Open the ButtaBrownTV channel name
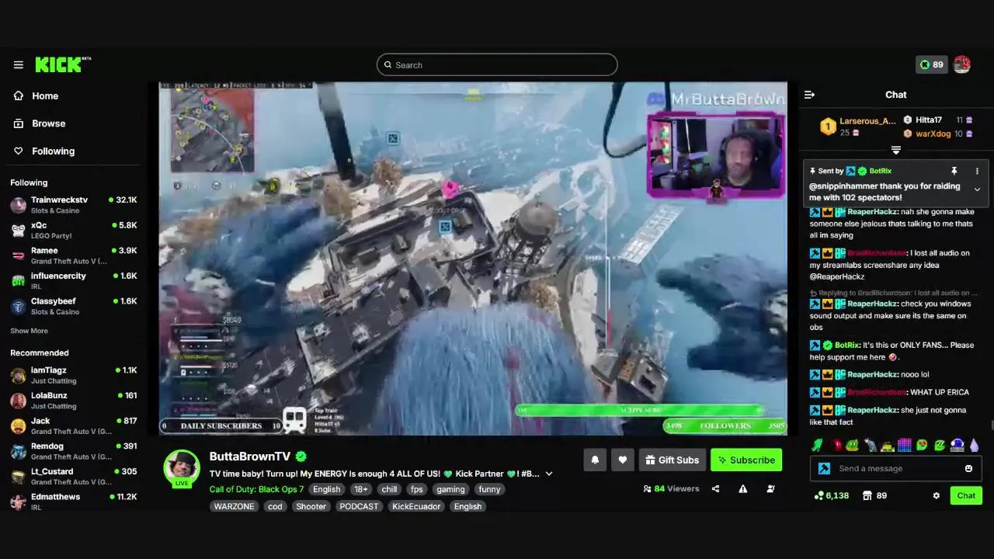Viewport: 994px width, 559px height. pyautogui.click(x=250, y=457)
